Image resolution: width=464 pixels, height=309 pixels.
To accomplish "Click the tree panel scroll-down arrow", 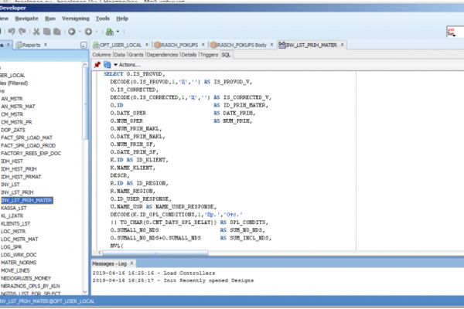I will click(x=85, y=291).
